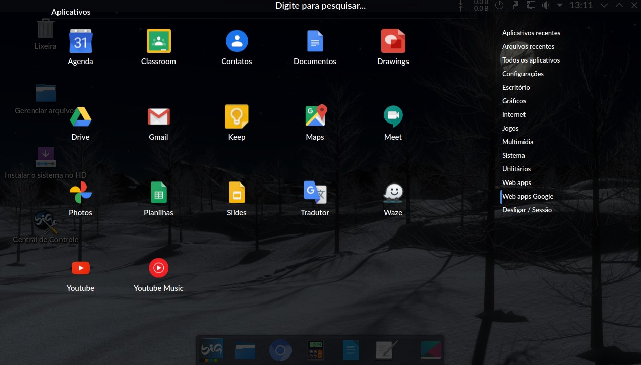641x365 pixels.
Task: Select the Web apps category
Action: coord(516,182)
